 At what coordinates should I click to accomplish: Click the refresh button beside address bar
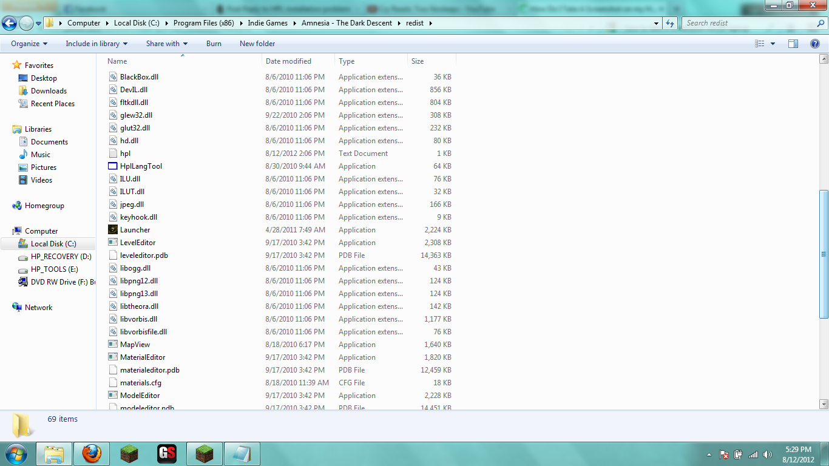tap(670, 23)
